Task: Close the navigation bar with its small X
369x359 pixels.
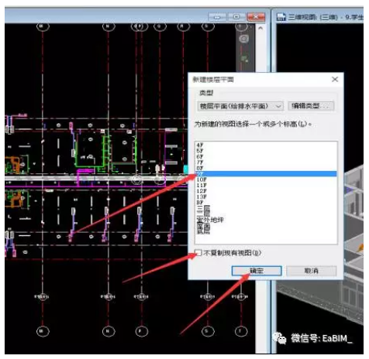Action: 250,26
